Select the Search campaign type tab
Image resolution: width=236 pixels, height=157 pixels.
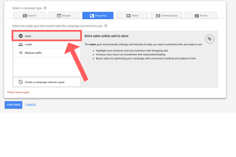(x=29, y=16)
